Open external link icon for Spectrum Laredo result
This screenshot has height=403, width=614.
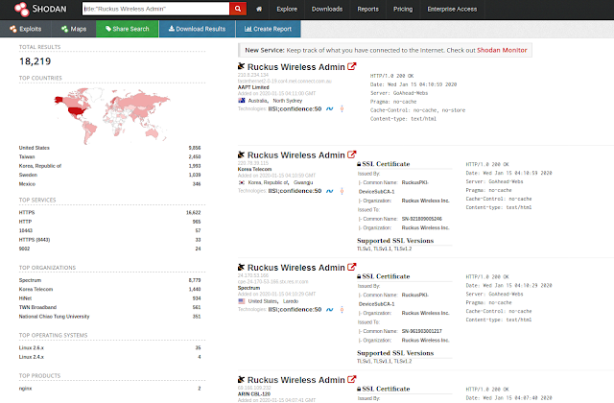click(x=352, y=267)
